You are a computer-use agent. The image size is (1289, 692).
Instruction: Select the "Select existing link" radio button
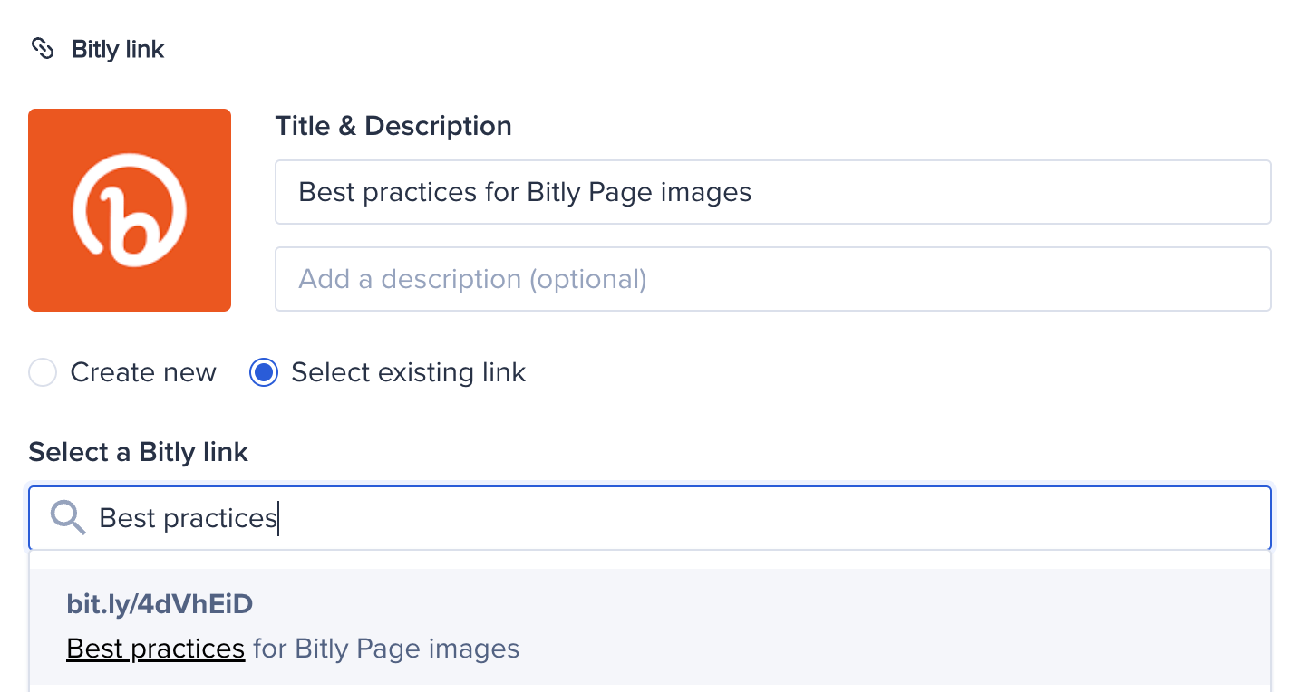(x=264, y=372)
